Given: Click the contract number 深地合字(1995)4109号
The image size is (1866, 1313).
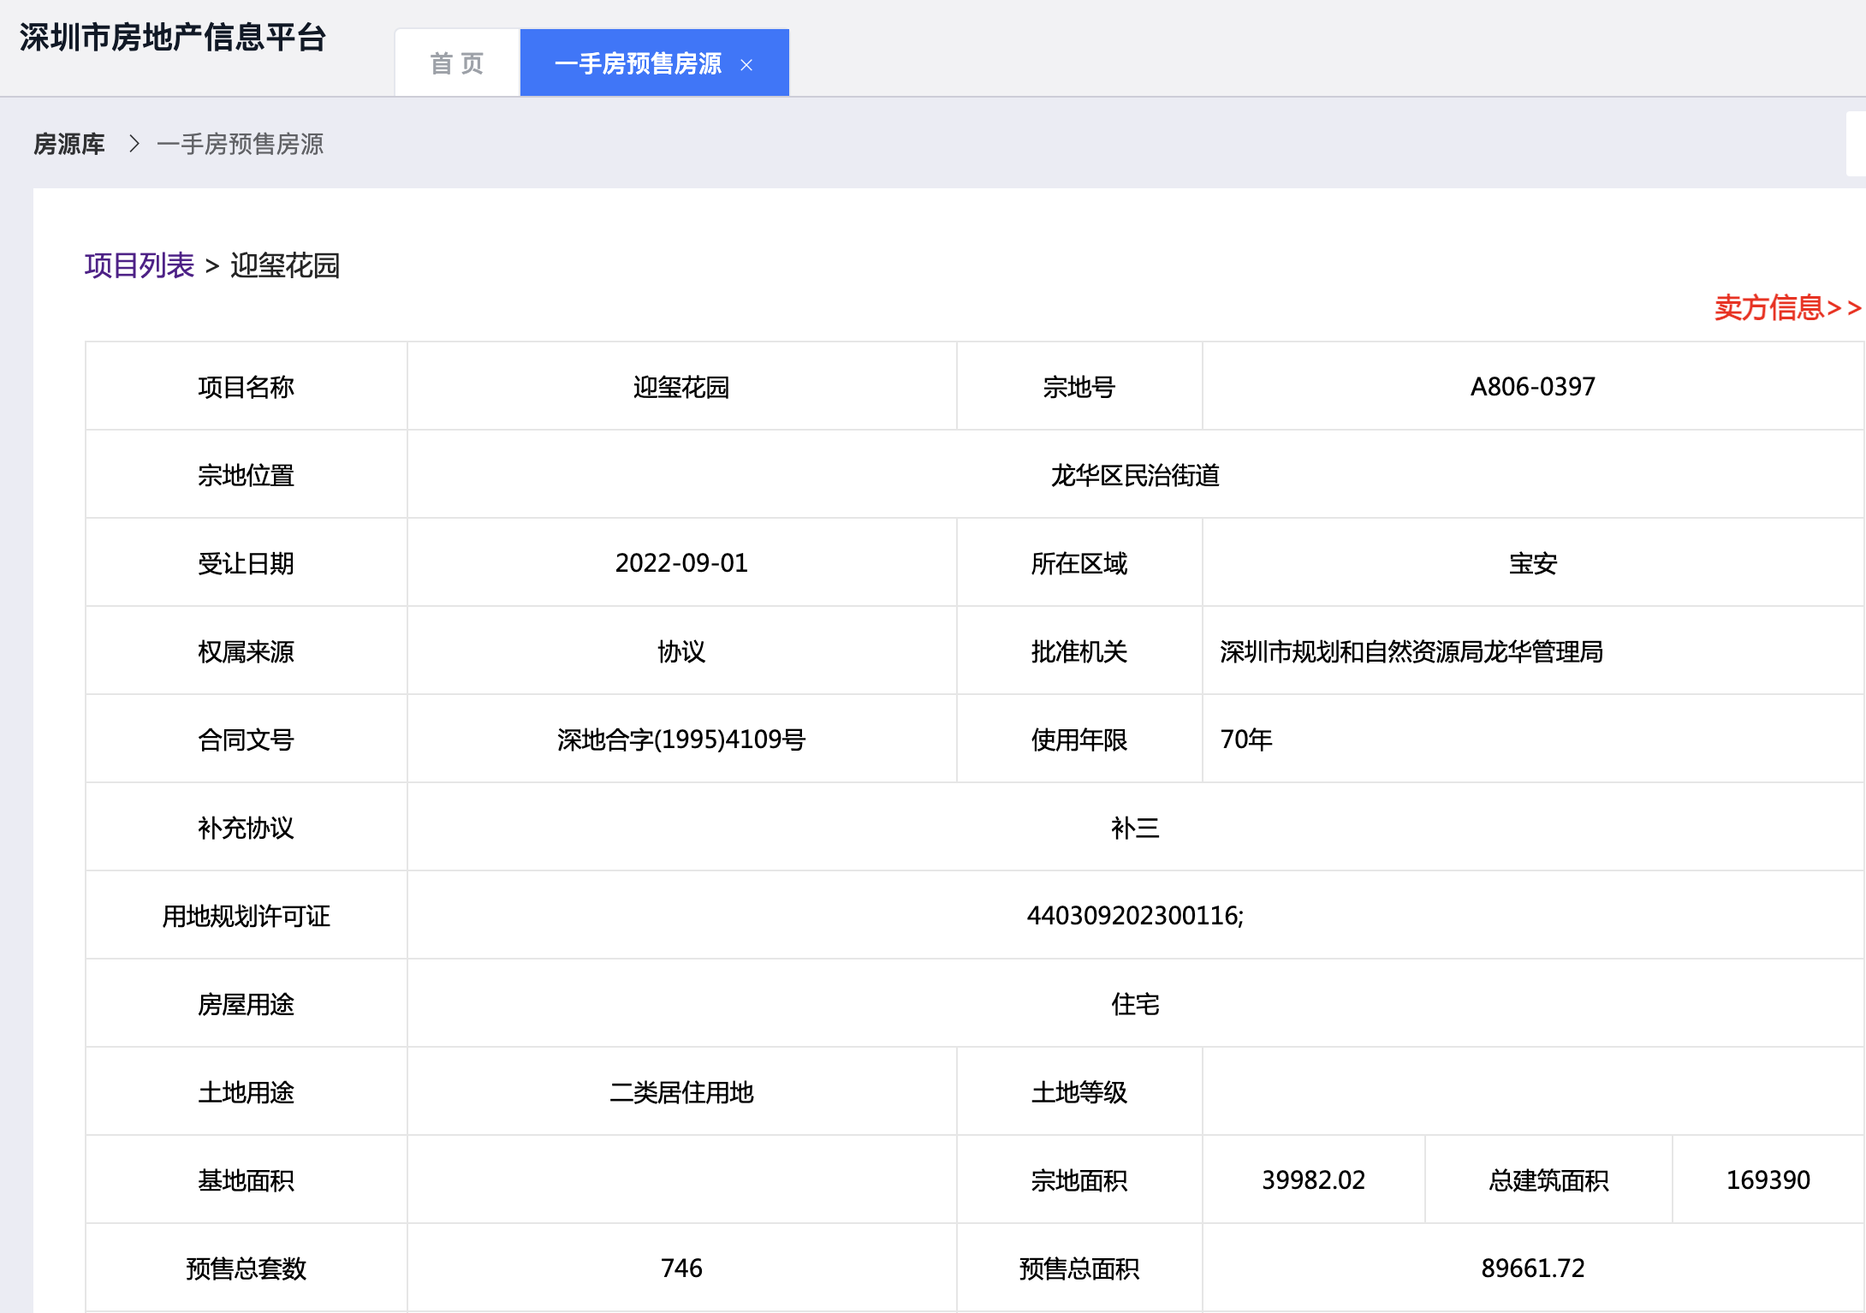Looking at the screenshot, I should [681, 740].
